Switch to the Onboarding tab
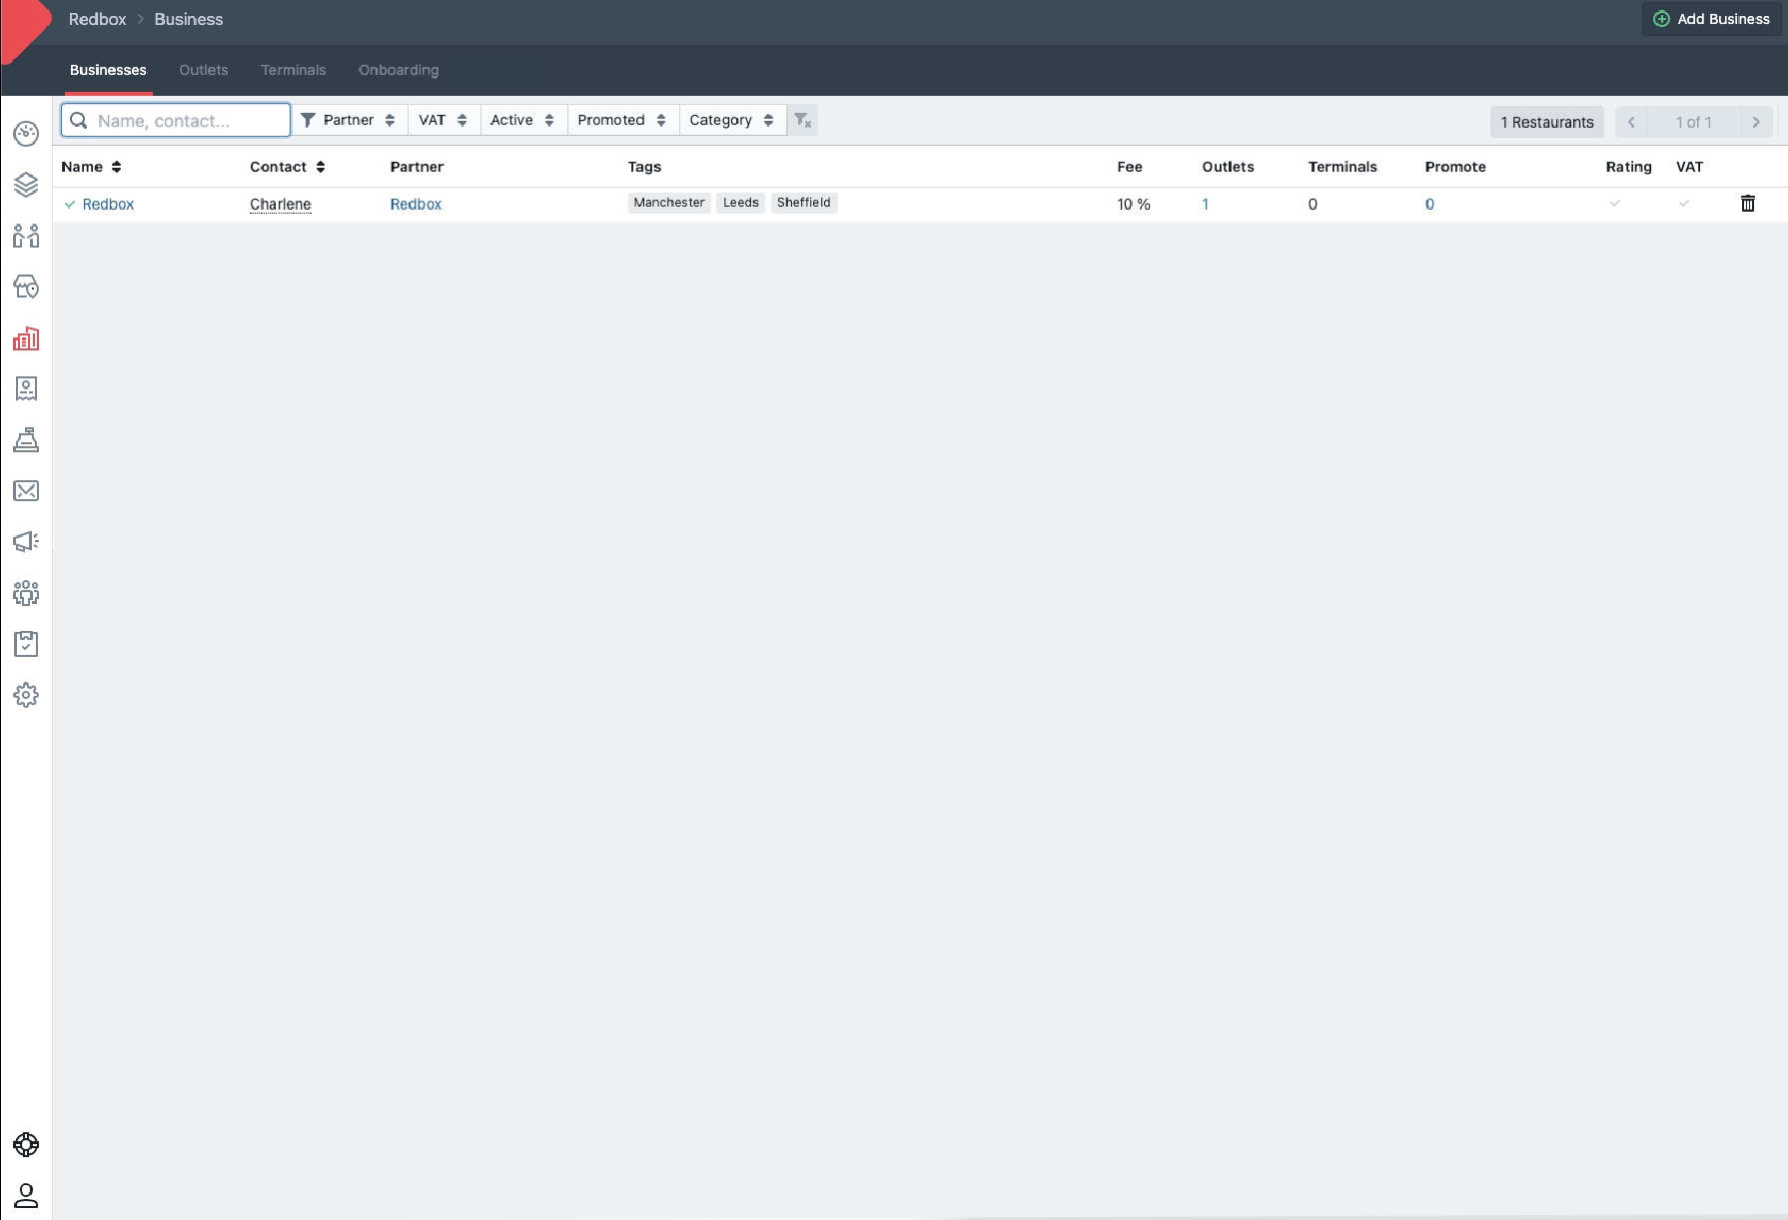Viewport: 1788px width, 1220px height. (x=399, y=70)
